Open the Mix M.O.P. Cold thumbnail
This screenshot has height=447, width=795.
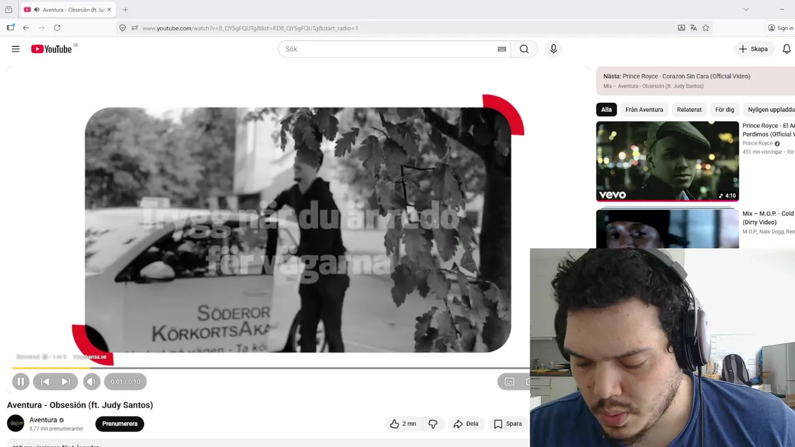point(668,229)
